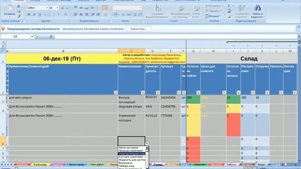
Task: Click the font color A icon
Action: (65, 15)
